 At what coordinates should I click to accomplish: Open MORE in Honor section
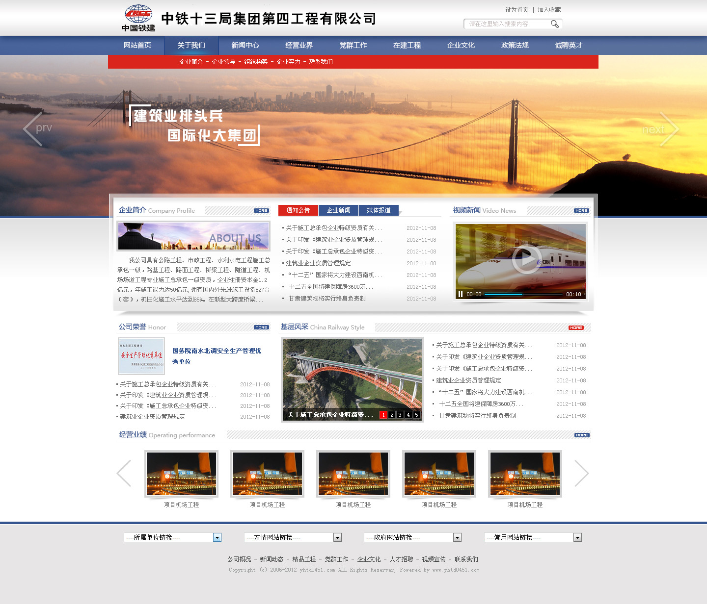point(261,327)
